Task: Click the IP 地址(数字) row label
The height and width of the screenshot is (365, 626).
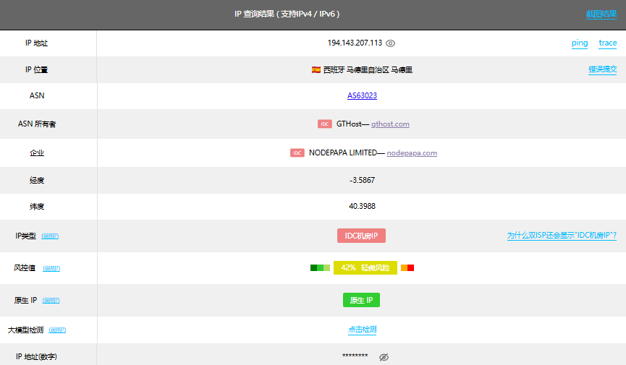Action: point(36,356)
